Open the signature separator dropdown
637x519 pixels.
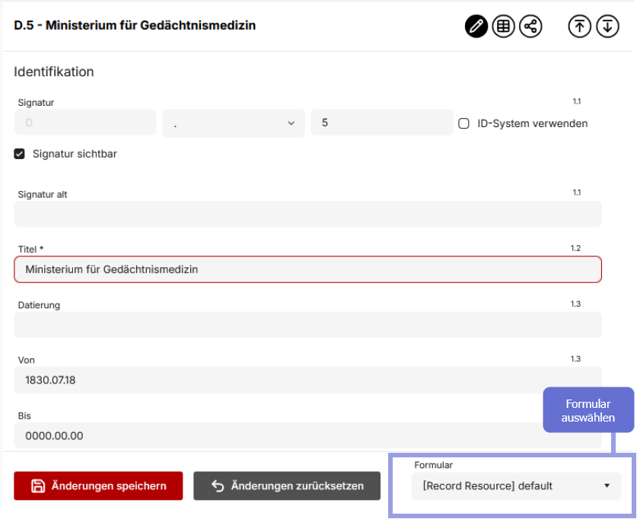coord(233,123)
